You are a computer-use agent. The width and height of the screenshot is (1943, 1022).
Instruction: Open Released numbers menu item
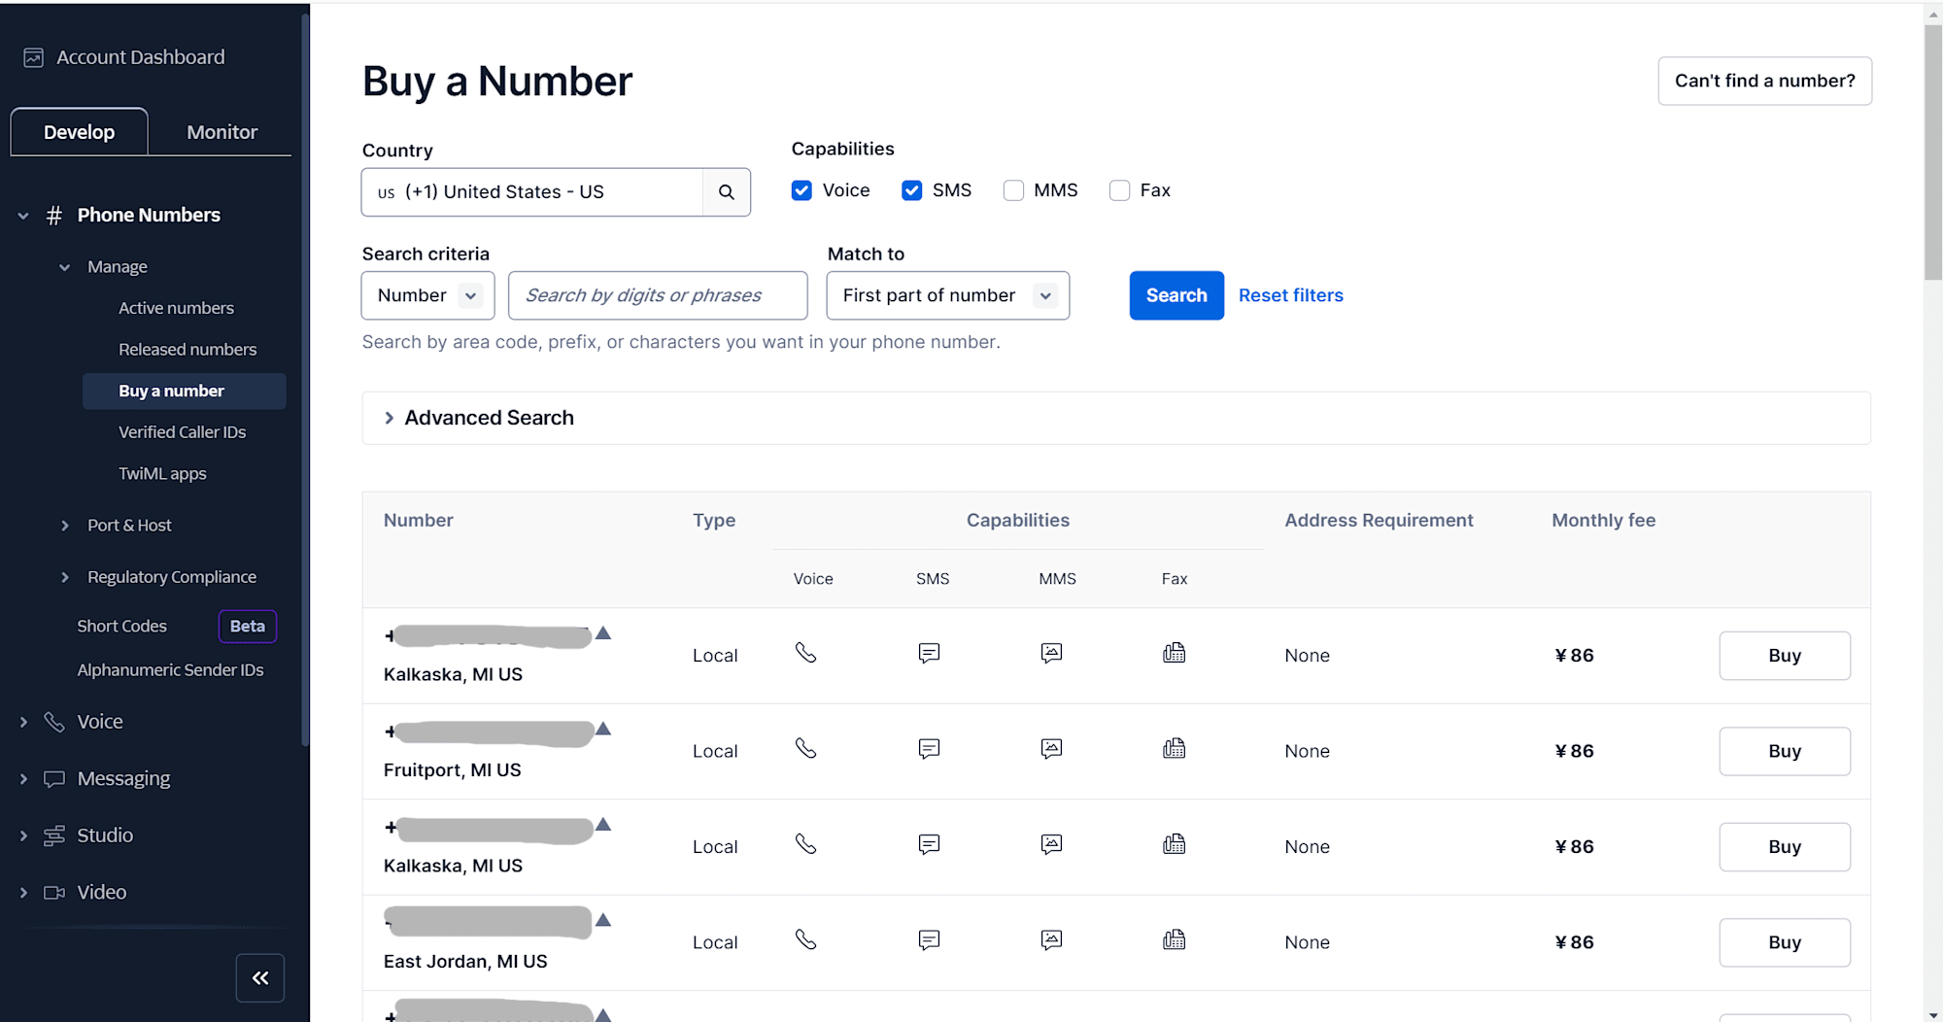click(187, 350)
